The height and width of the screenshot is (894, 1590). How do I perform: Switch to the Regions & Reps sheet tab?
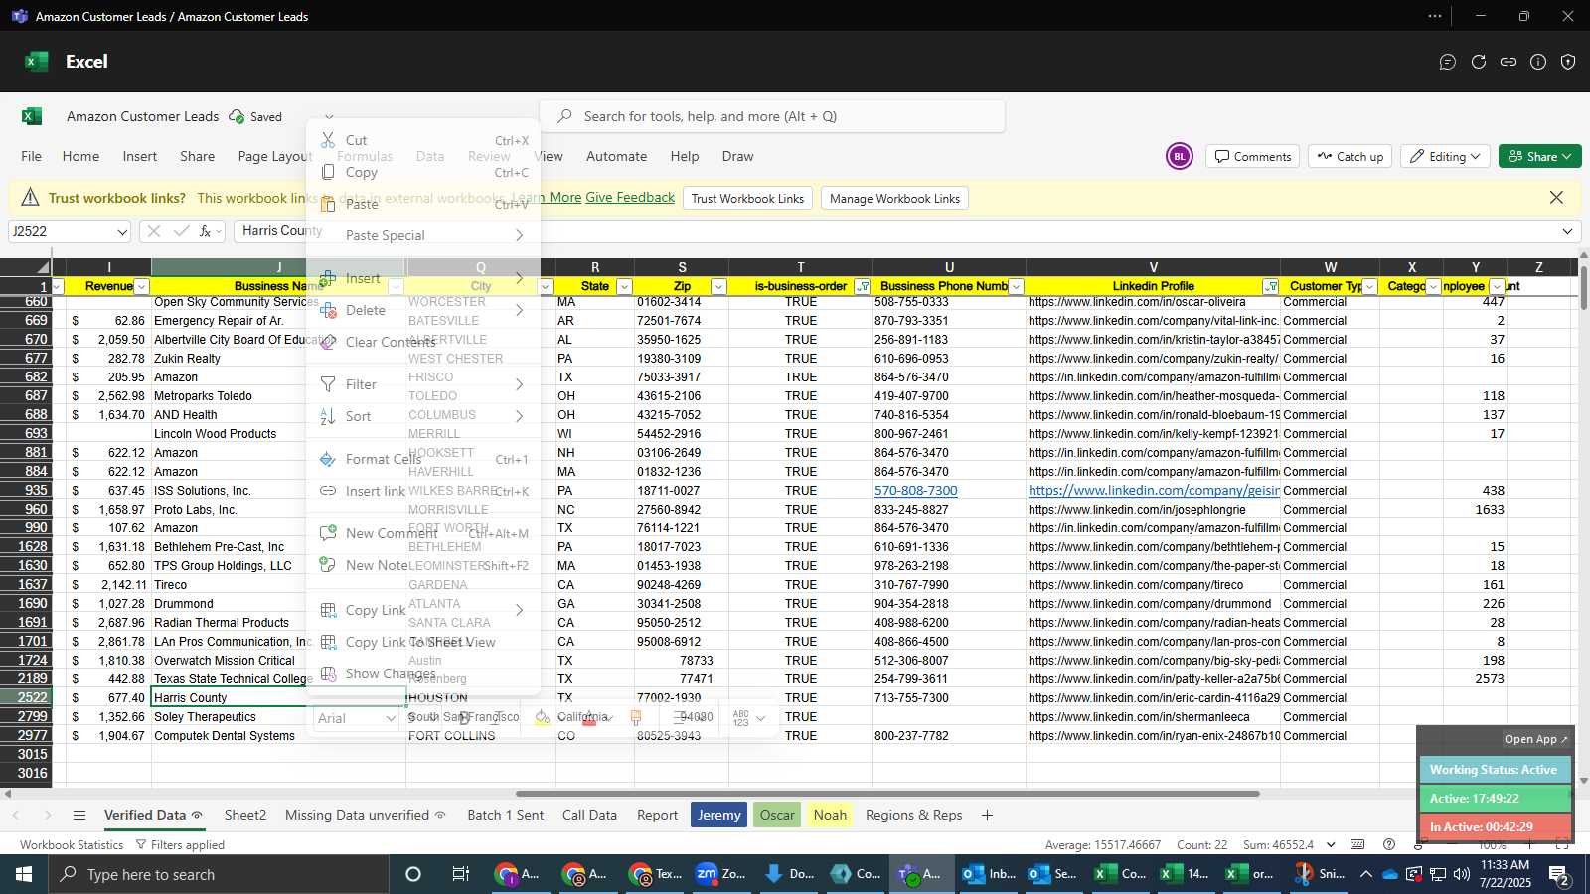coord(913,815)
